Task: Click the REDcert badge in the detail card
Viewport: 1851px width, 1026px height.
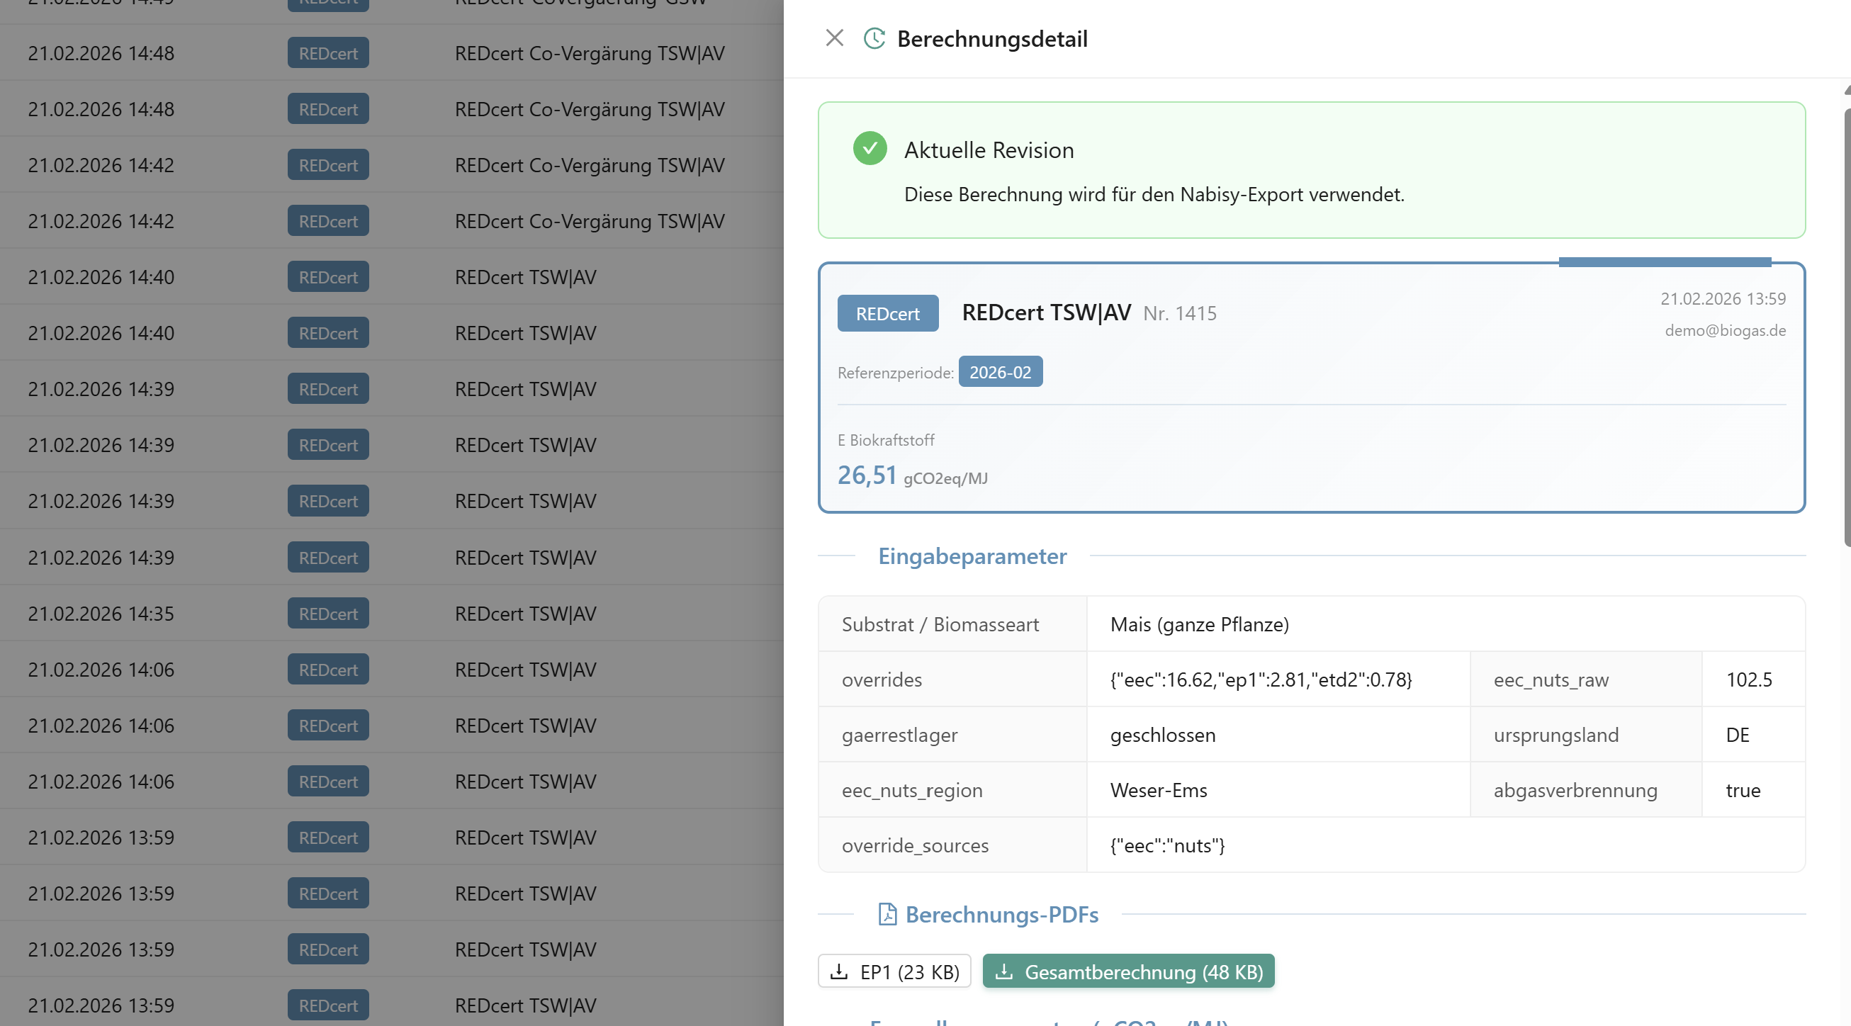Action: 887,313
